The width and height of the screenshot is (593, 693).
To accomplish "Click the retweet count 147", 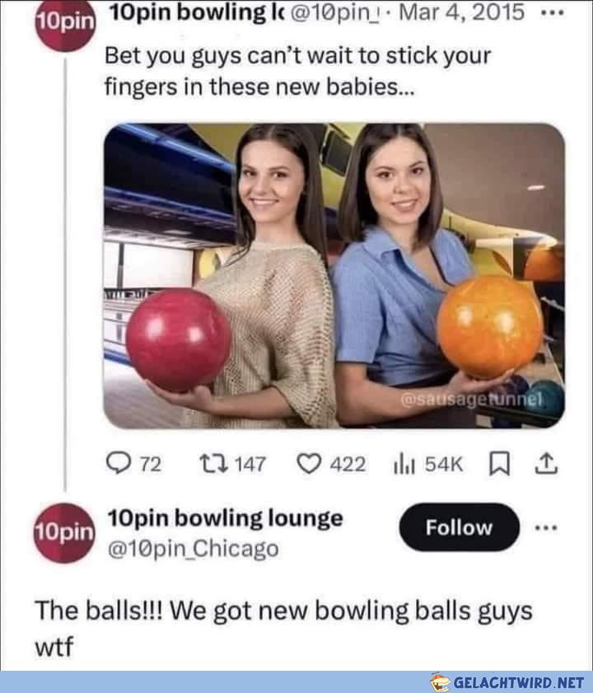I will [x=250, y=465].
